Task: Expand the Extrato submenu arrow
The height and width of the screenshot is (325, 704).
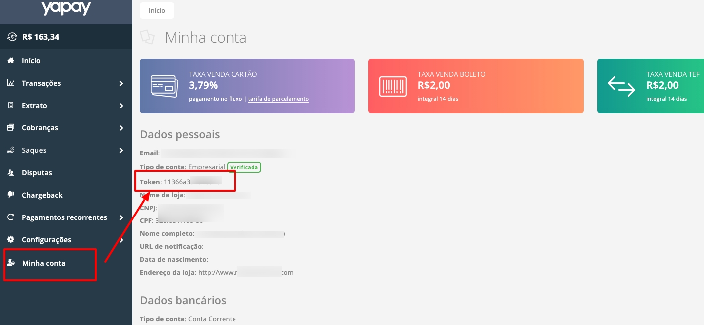Action: (121, 106)
